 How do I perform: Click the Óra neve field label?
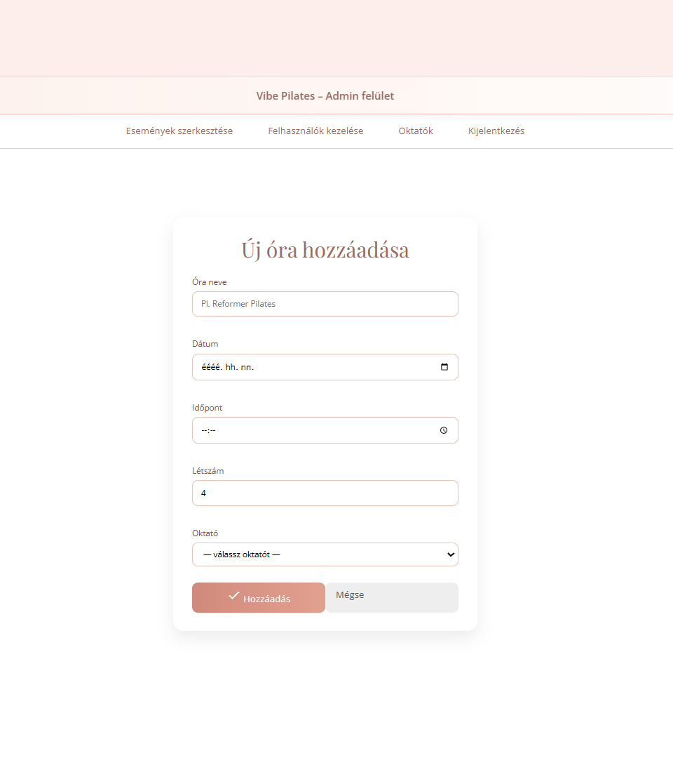click(x=210, y=282)
